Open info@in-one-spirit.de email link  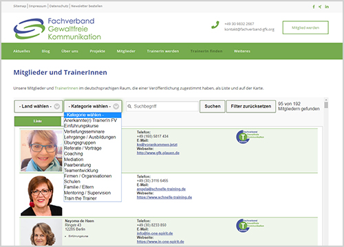click(155, 233)
